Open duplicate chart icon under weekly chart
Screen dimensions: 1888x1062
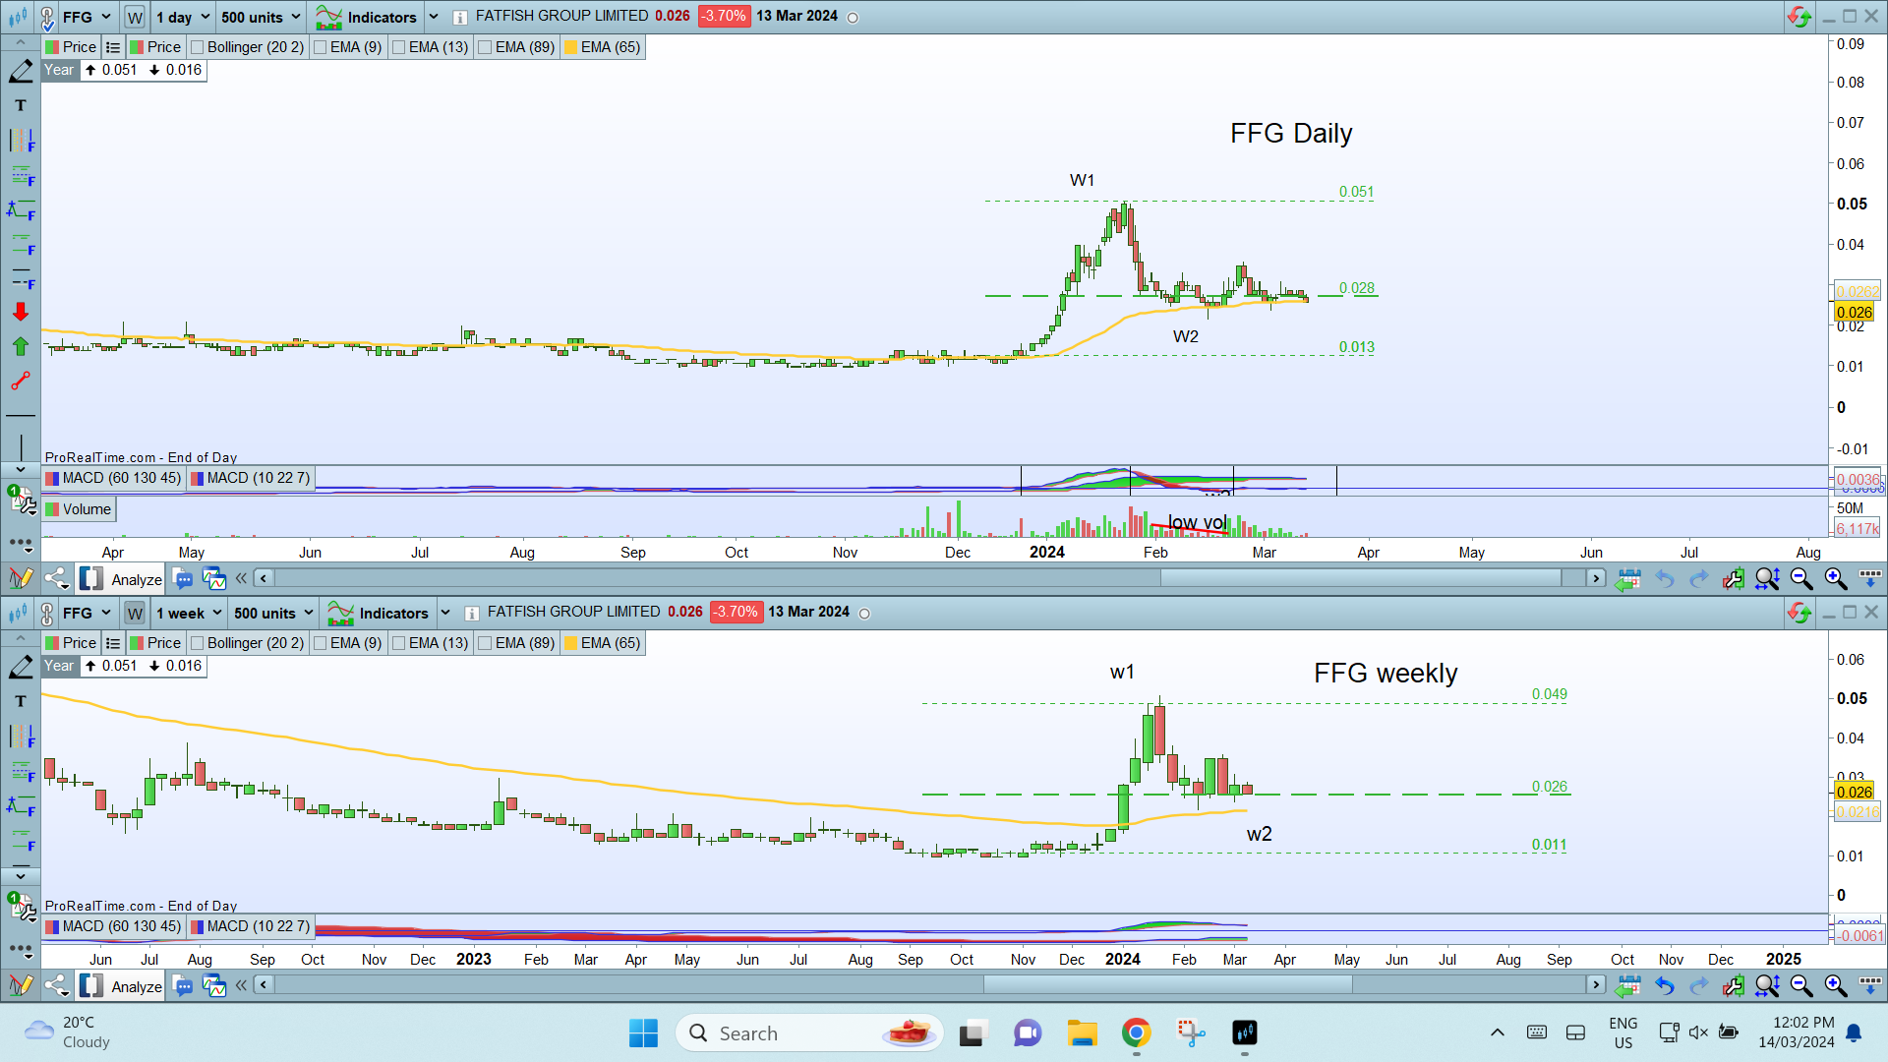point(213,985)
